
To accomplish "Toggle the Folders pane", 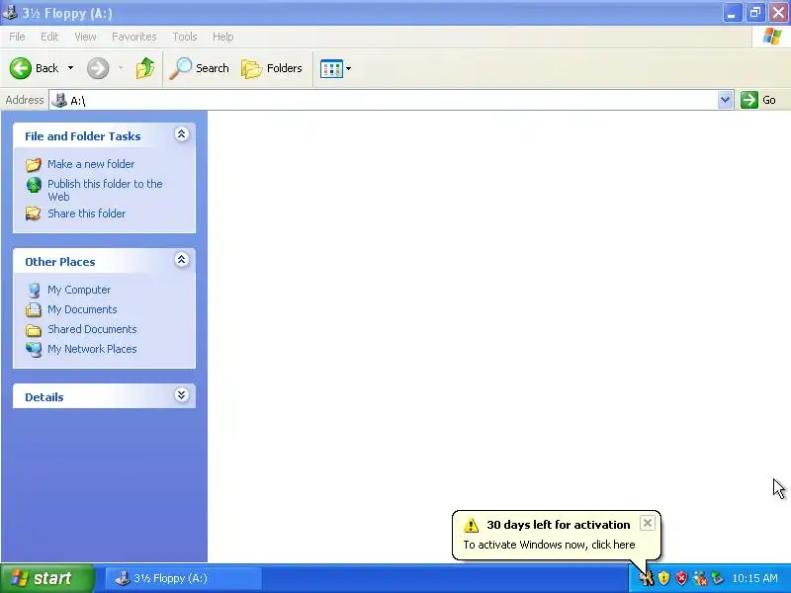I will [271, 68].
